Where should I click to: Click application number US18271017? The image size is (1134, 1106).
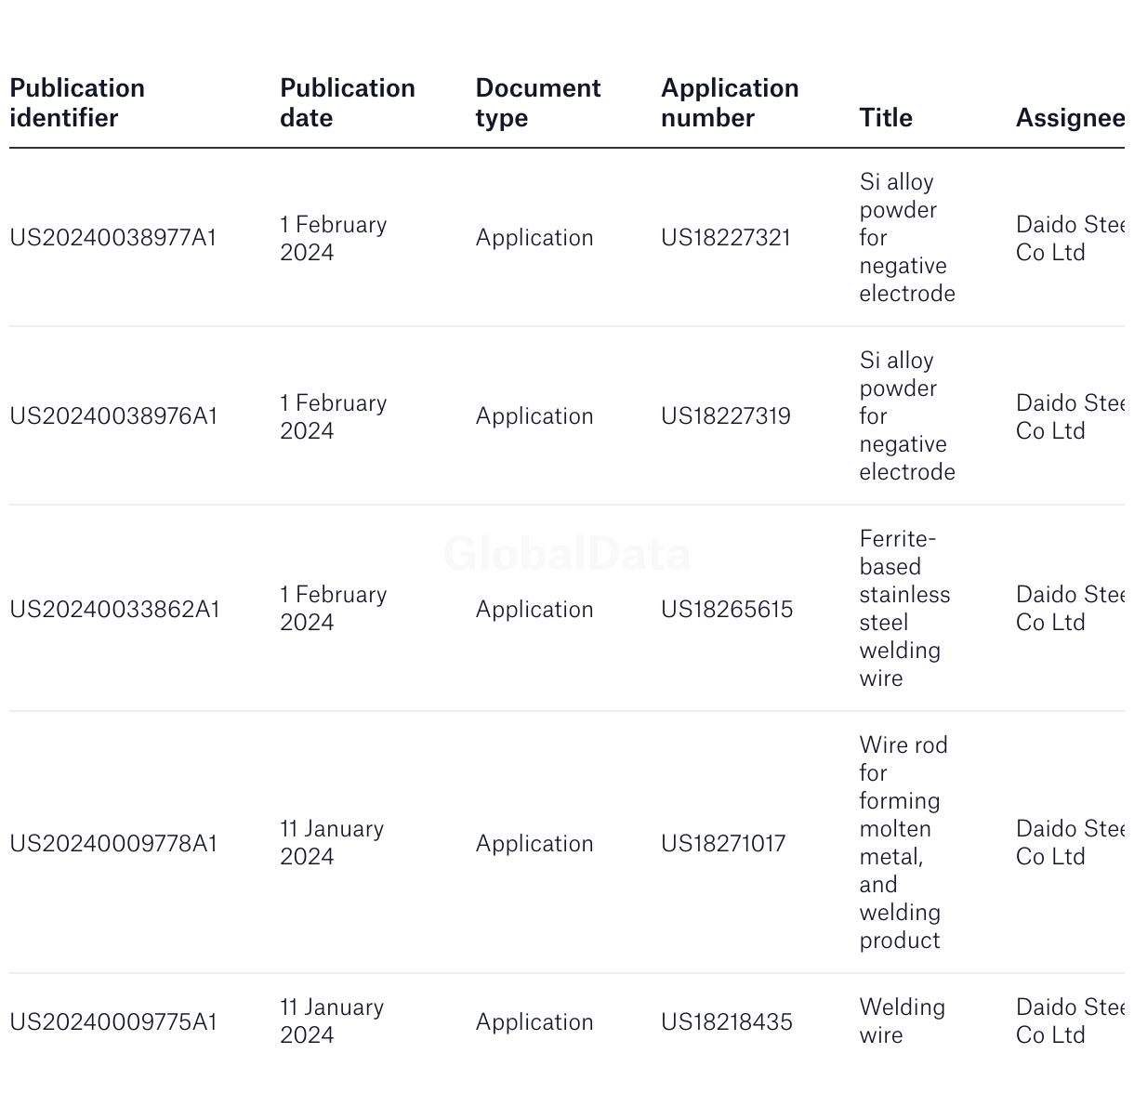click(723, 844)
